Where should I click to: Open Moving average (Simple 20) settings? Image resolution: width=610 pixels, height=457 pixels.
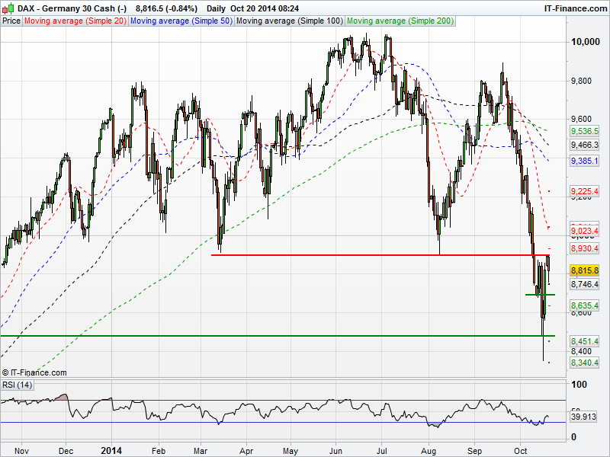[x=75, y=21]
